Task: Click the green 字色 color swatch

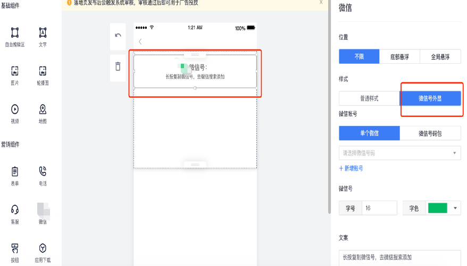Action: (x=438, y=208)
